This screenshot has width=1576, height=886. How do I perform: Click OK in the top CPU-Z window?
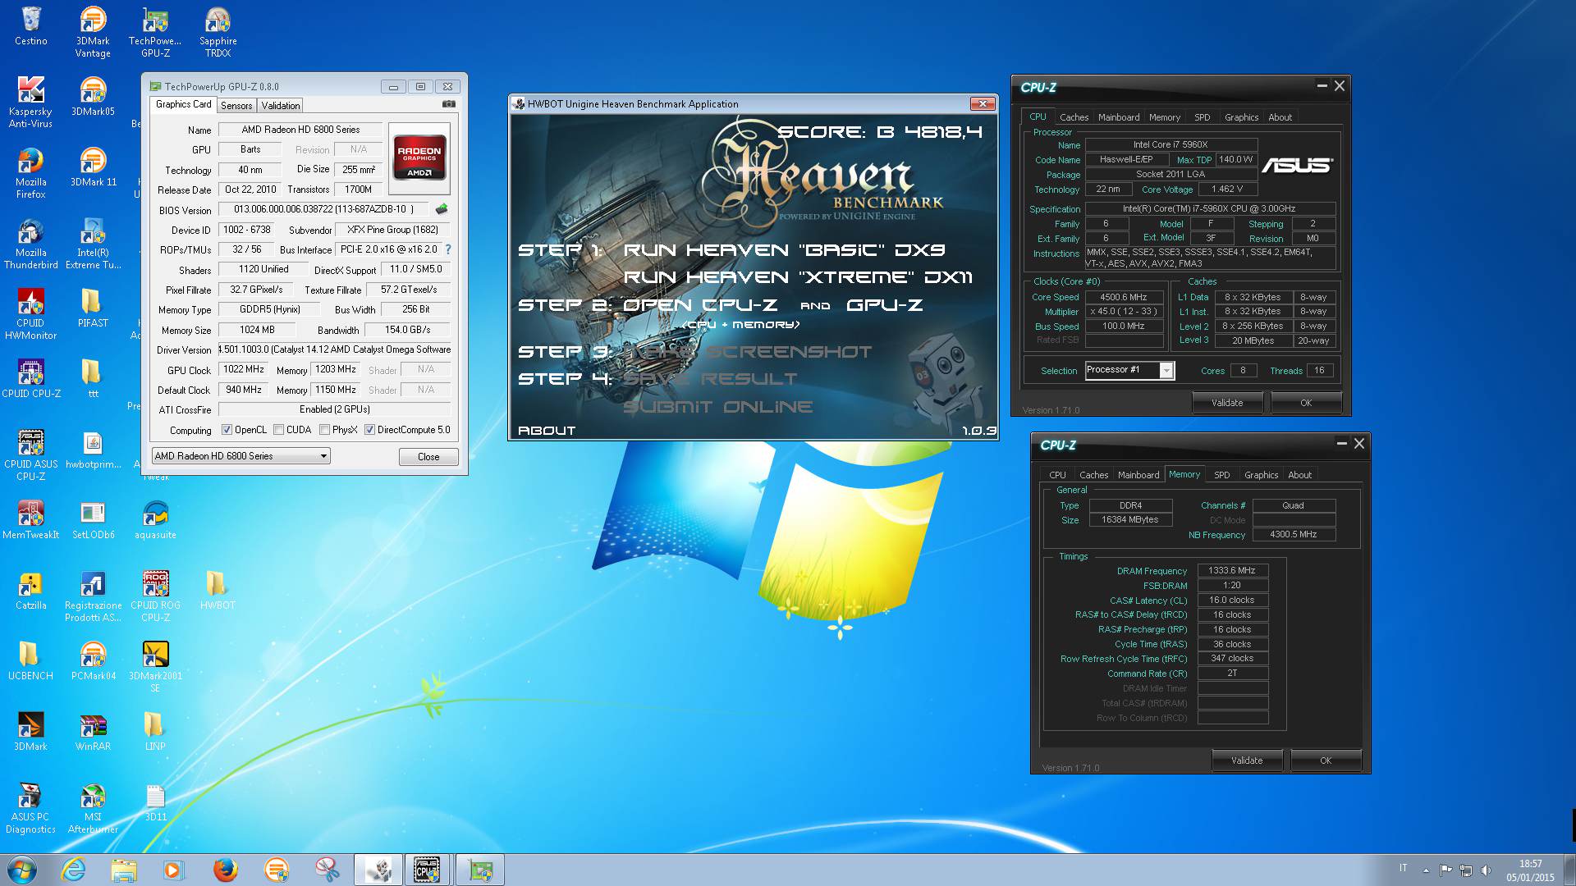[x=1306, y=403]
